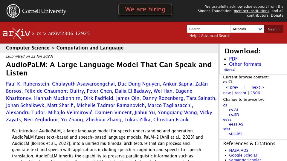287x161 pixels.
Task: Click the AudioPaLM paper title
Action: (x=109, y=69)
